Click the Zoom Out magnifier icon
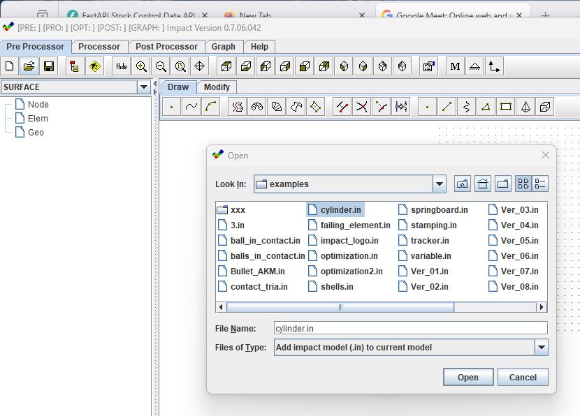Screen dimensions: 580x416 pyautogui.click(x=161, y=66)
